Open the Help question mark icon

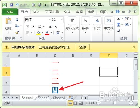118,12
